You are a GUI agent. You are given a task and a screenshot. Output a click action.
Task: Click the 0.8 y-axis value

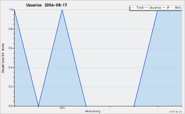pos(10,29)
